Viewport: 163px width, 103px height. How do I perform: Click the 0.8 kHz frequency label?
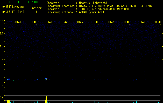tap(2, 72)
